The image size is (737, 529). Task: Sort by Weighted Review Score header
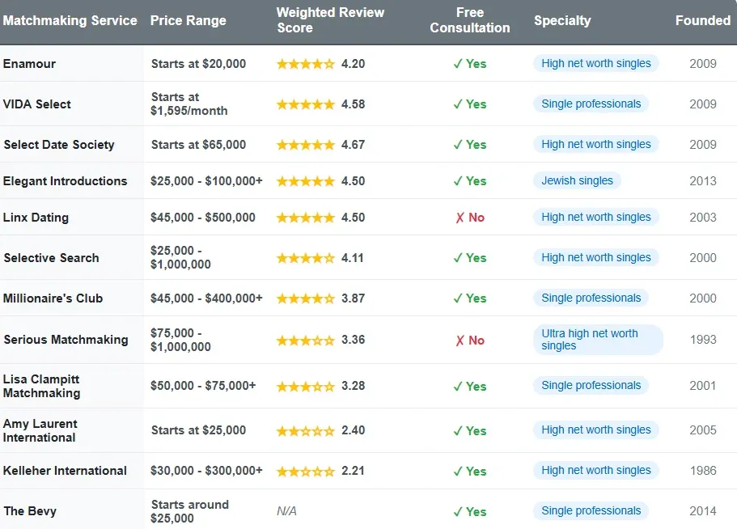tap(330, 20)
